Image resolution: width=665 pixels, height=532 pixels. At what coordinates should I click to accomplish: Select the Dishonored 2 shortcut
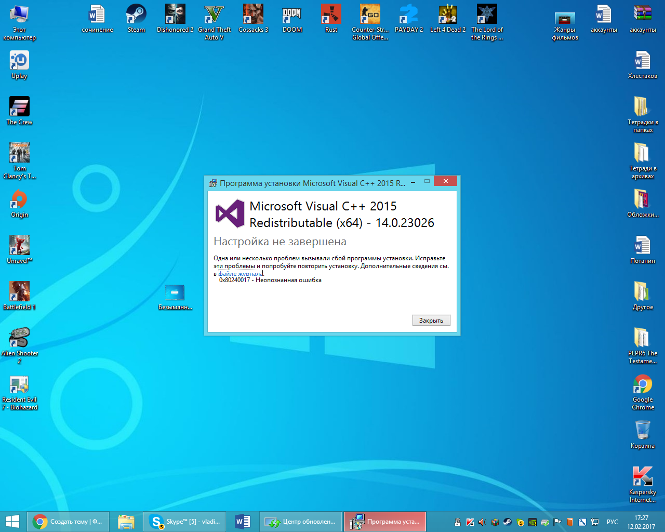pos(175,19)
